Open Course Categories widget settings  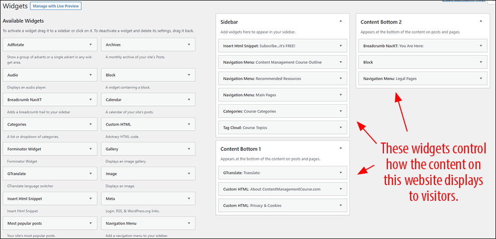point(283,111)
